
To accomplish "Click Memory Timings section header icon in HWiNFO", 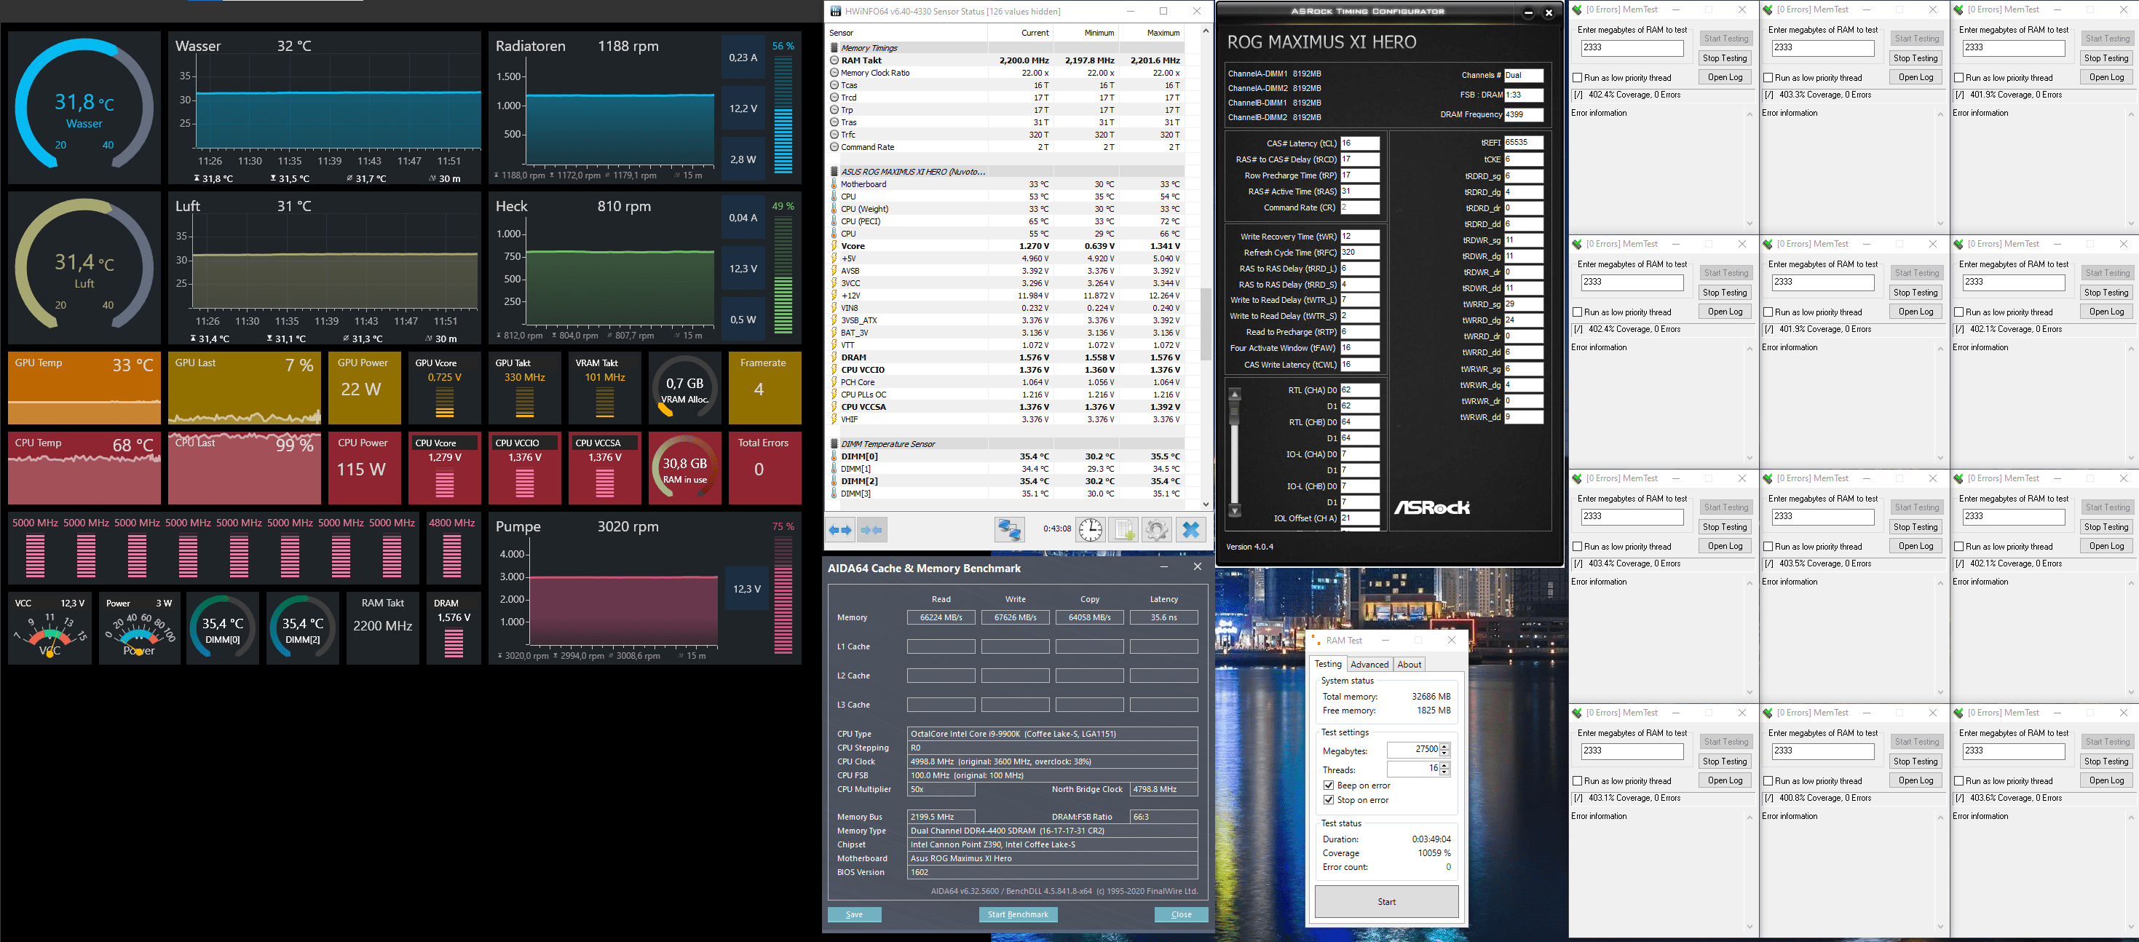I will [834, 48].
